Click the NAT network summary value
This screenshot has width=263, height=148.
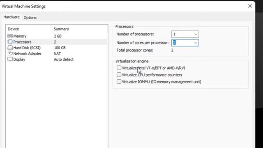pos(57,53)
